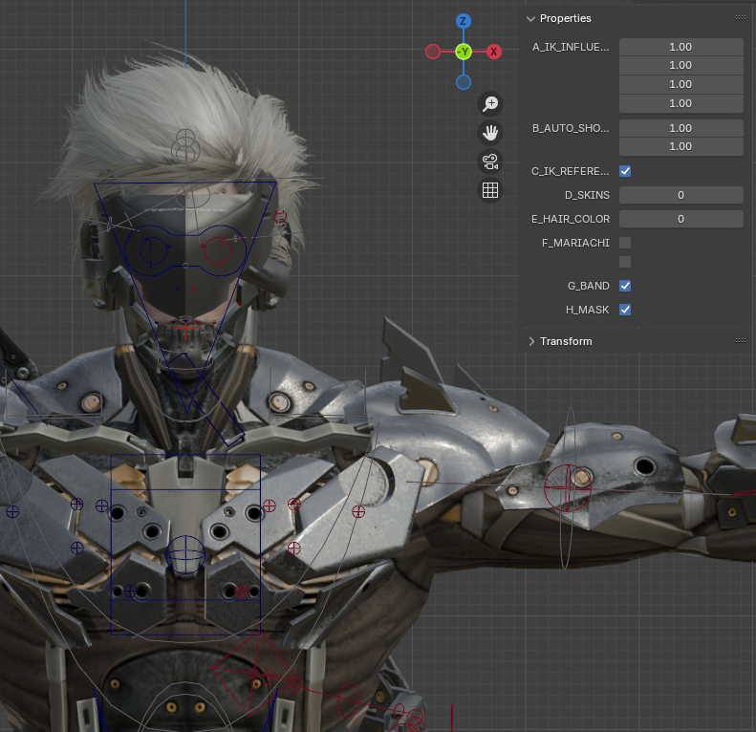756x732 pixels.
Task: Select the red jaw cross control
Action: point(185,330)
